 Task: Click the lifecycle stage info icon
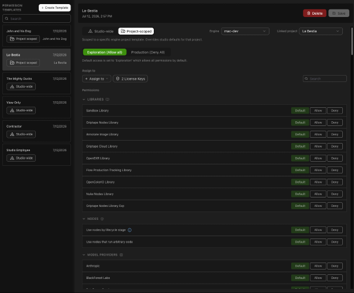click(130, 230)
